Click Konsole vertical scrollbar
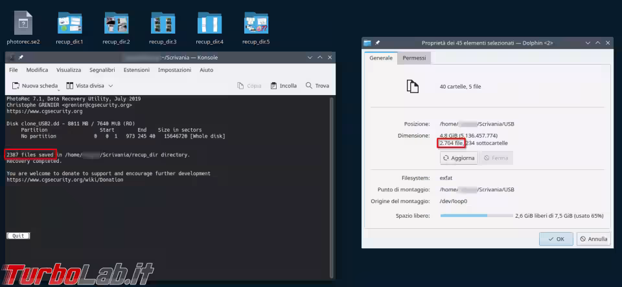The width and height of the screenshot is (622, 287). point(332,187)
